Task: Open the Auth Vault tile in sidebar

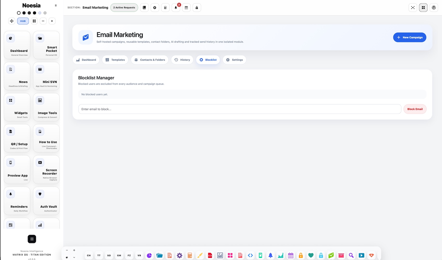Action: pyautogui.click(x=47, y=201)
